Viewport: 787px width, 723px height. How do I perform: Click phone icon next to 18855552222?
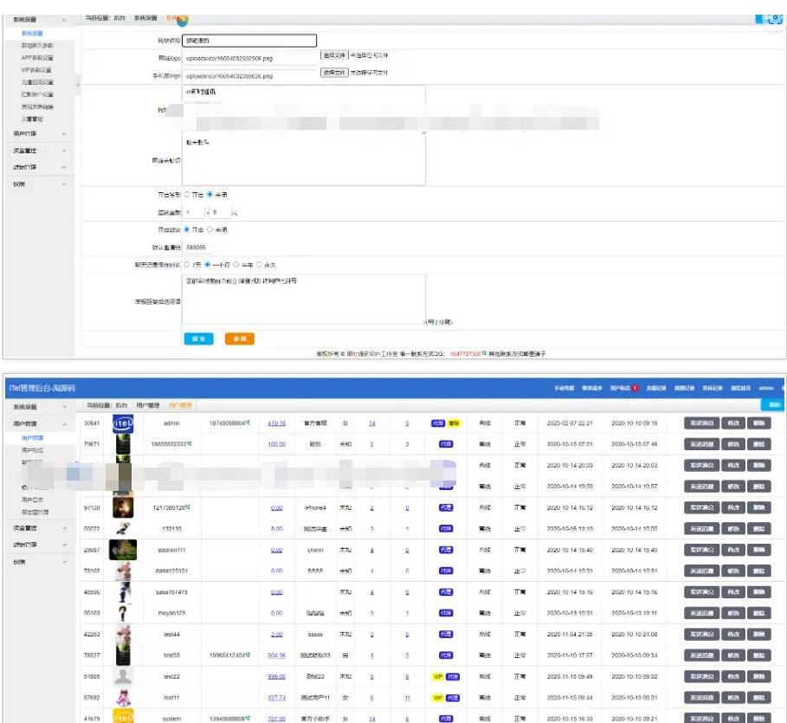coord(192,443)
